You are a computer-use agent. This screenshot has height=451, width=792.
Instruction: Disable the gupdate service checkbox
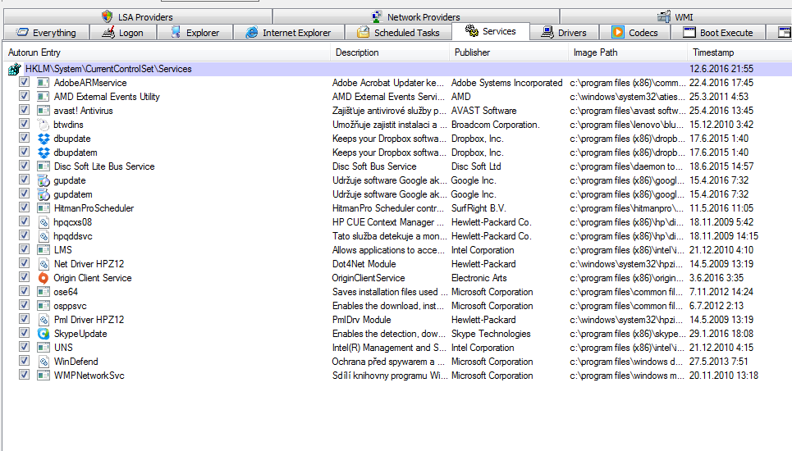pyautogui.click(x=24, y=180)
